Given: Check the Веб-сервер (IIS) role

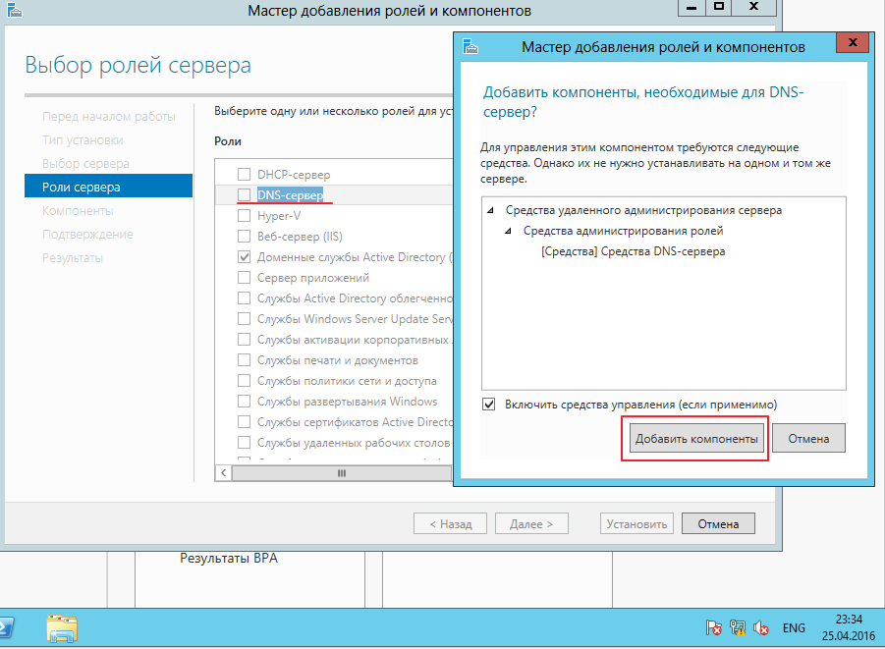Looking at the screenshot, I should click(x=244, y=236).
